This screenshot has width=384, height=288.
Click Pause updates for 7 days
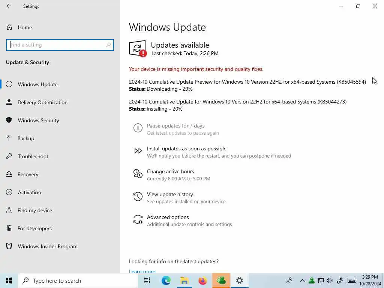pos(175,126)
